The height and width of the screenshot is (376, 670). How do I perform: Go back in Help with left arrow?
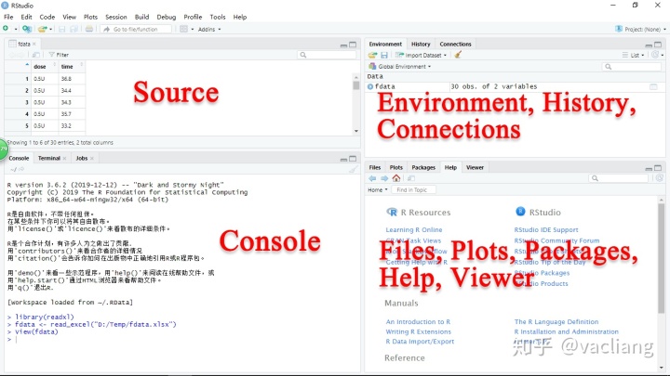[372, 178]
